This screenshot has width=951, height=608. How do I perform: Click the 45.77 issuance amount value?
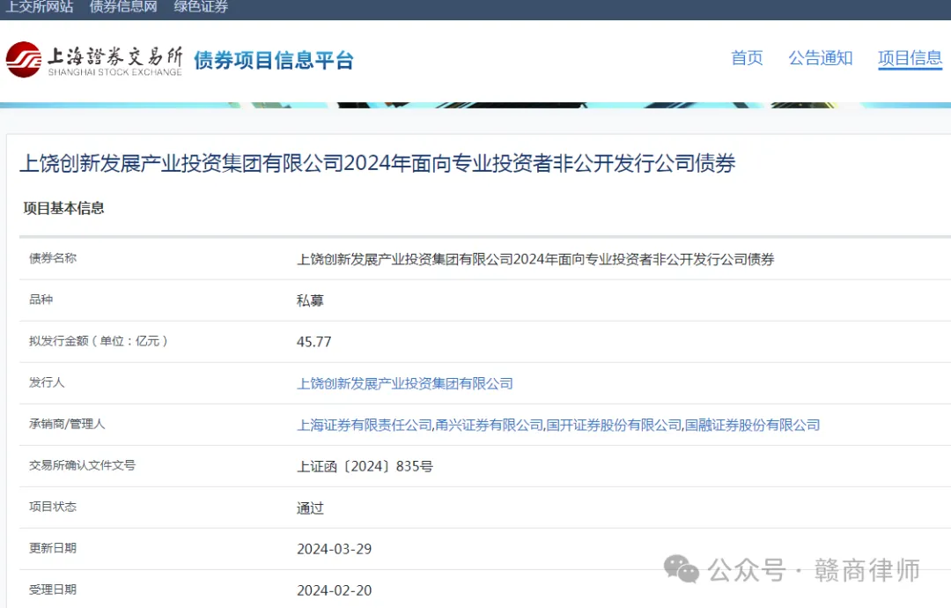(x=314, y=342)
